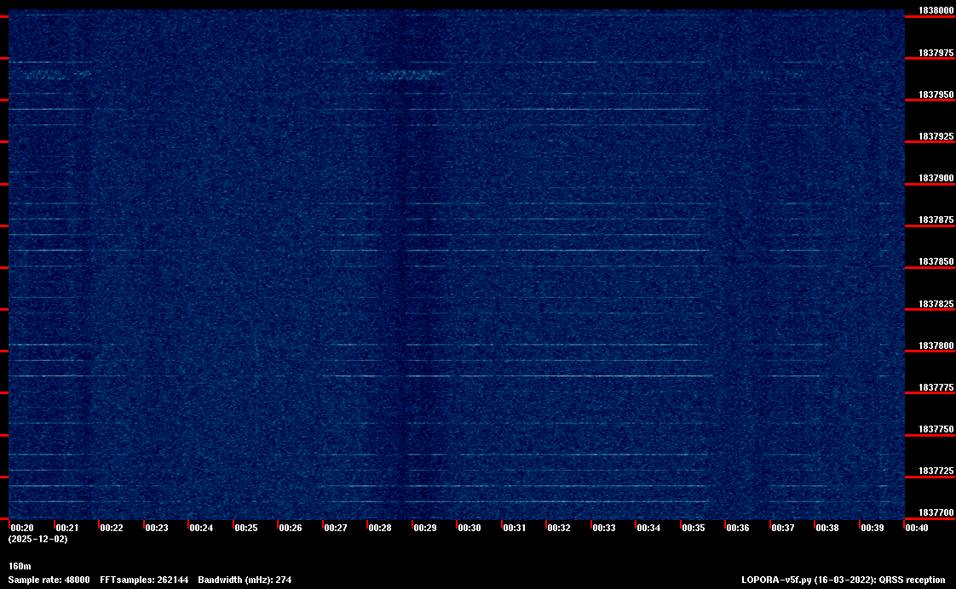Pick the 00:23 time label

157,528
